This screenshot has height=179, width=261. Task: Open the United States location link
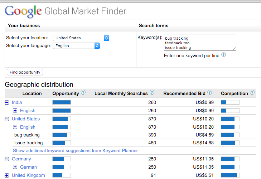(x=26, y=119)
